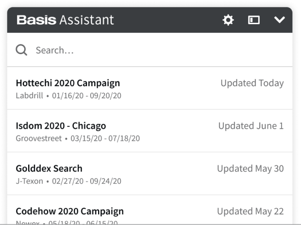Screen dimensions: 301x225
Task: Select the J-Texon 02/27/20 - 09/24/20 line
Action: click(x=68, y=181)
